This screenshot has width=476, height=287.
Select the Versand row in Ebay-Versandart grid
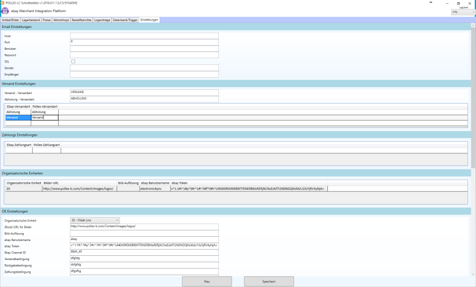click(x=18, y=117)
